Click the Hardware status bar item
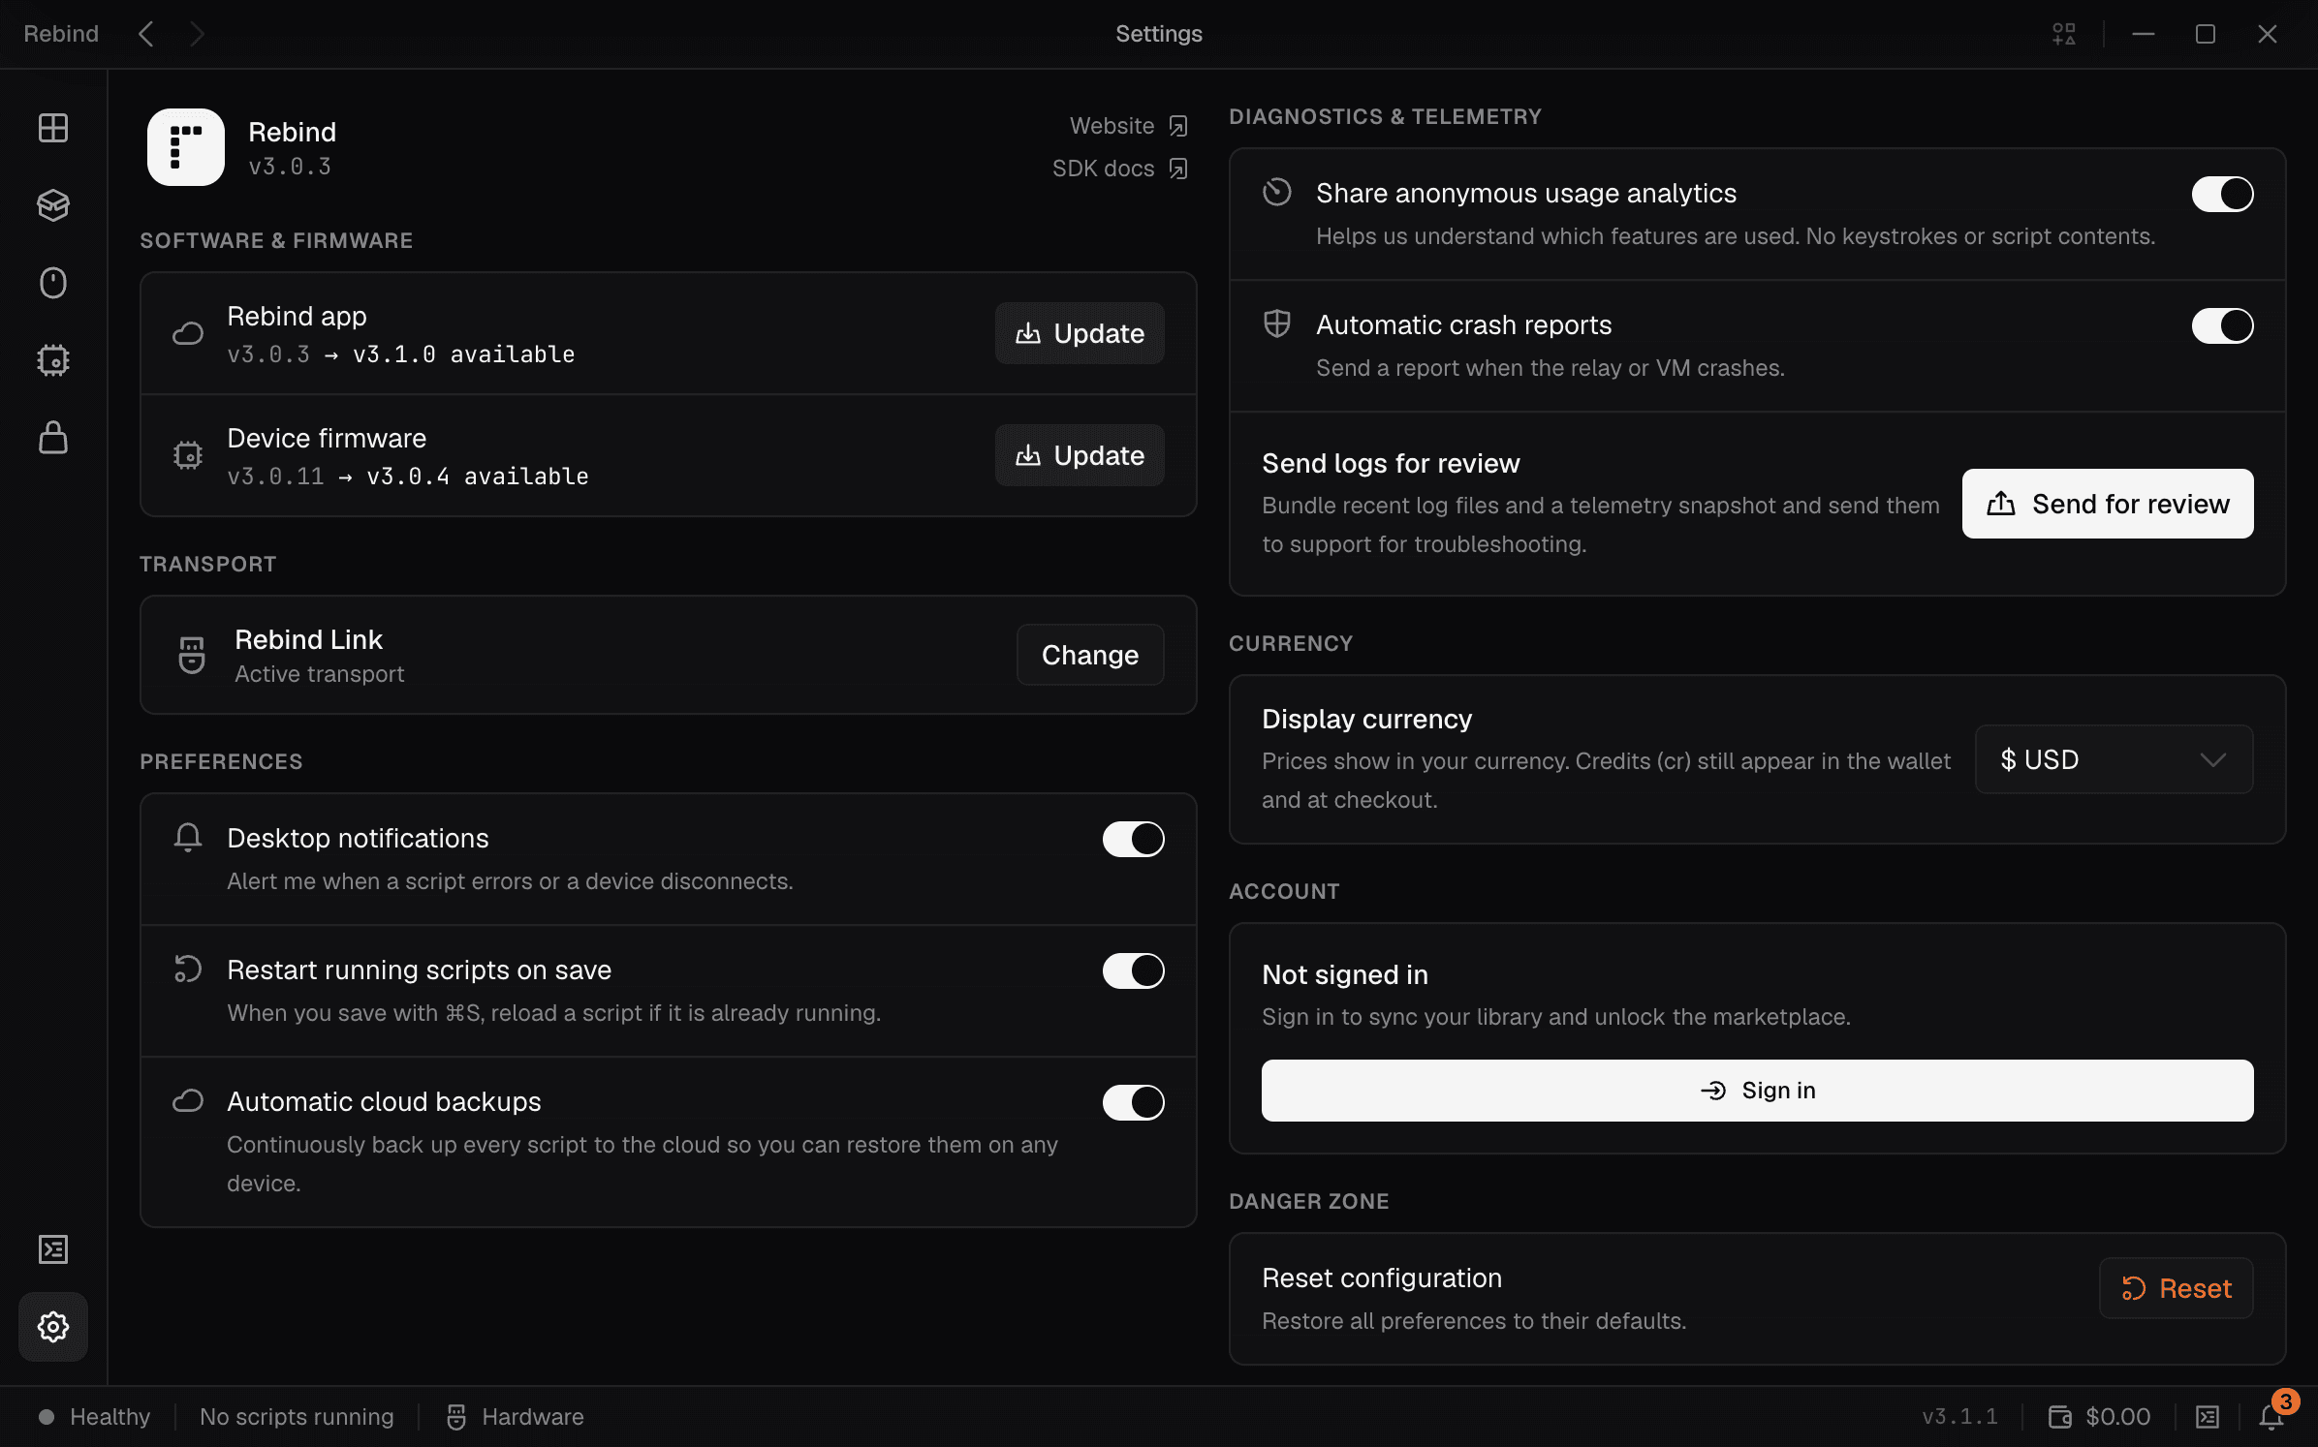The height and width of the screenshot is (1447, 2318). (x=515, y=1417)
